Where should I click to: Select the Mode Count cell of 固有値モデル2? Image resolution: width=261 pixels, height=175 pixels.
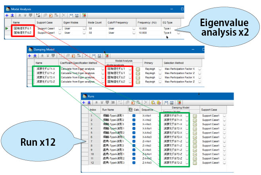96,33
